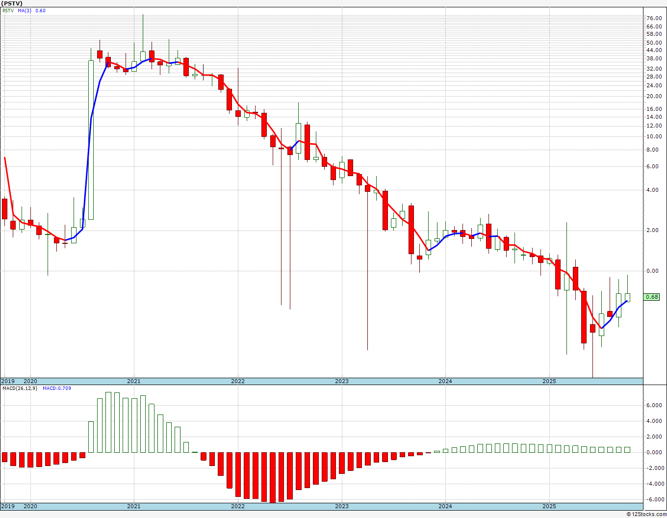
Task: Select the 10.00 price axis label
Action: coord(655,136)
